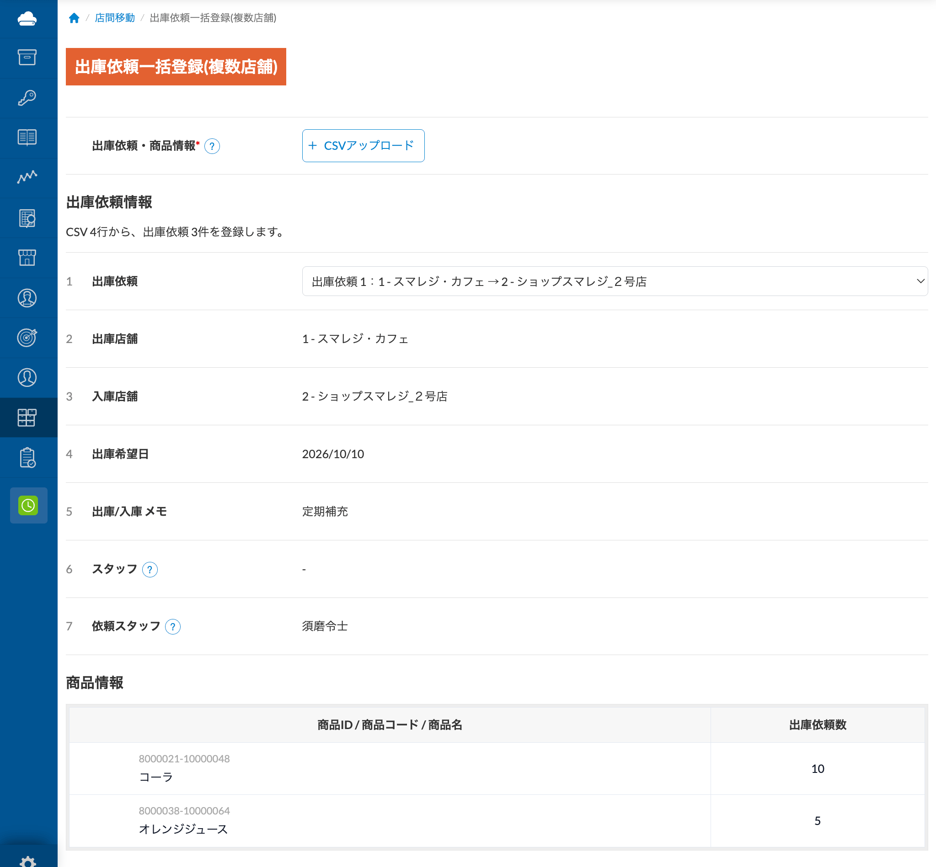Open the archive box sidebar icon
Screen dimensions: 936x867
tap(27, 57)
